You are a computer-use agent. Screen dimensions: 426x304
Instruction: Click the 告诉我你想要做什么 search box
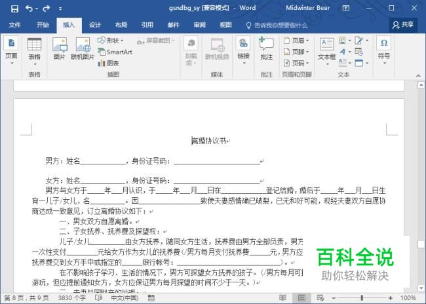(277, 26)
